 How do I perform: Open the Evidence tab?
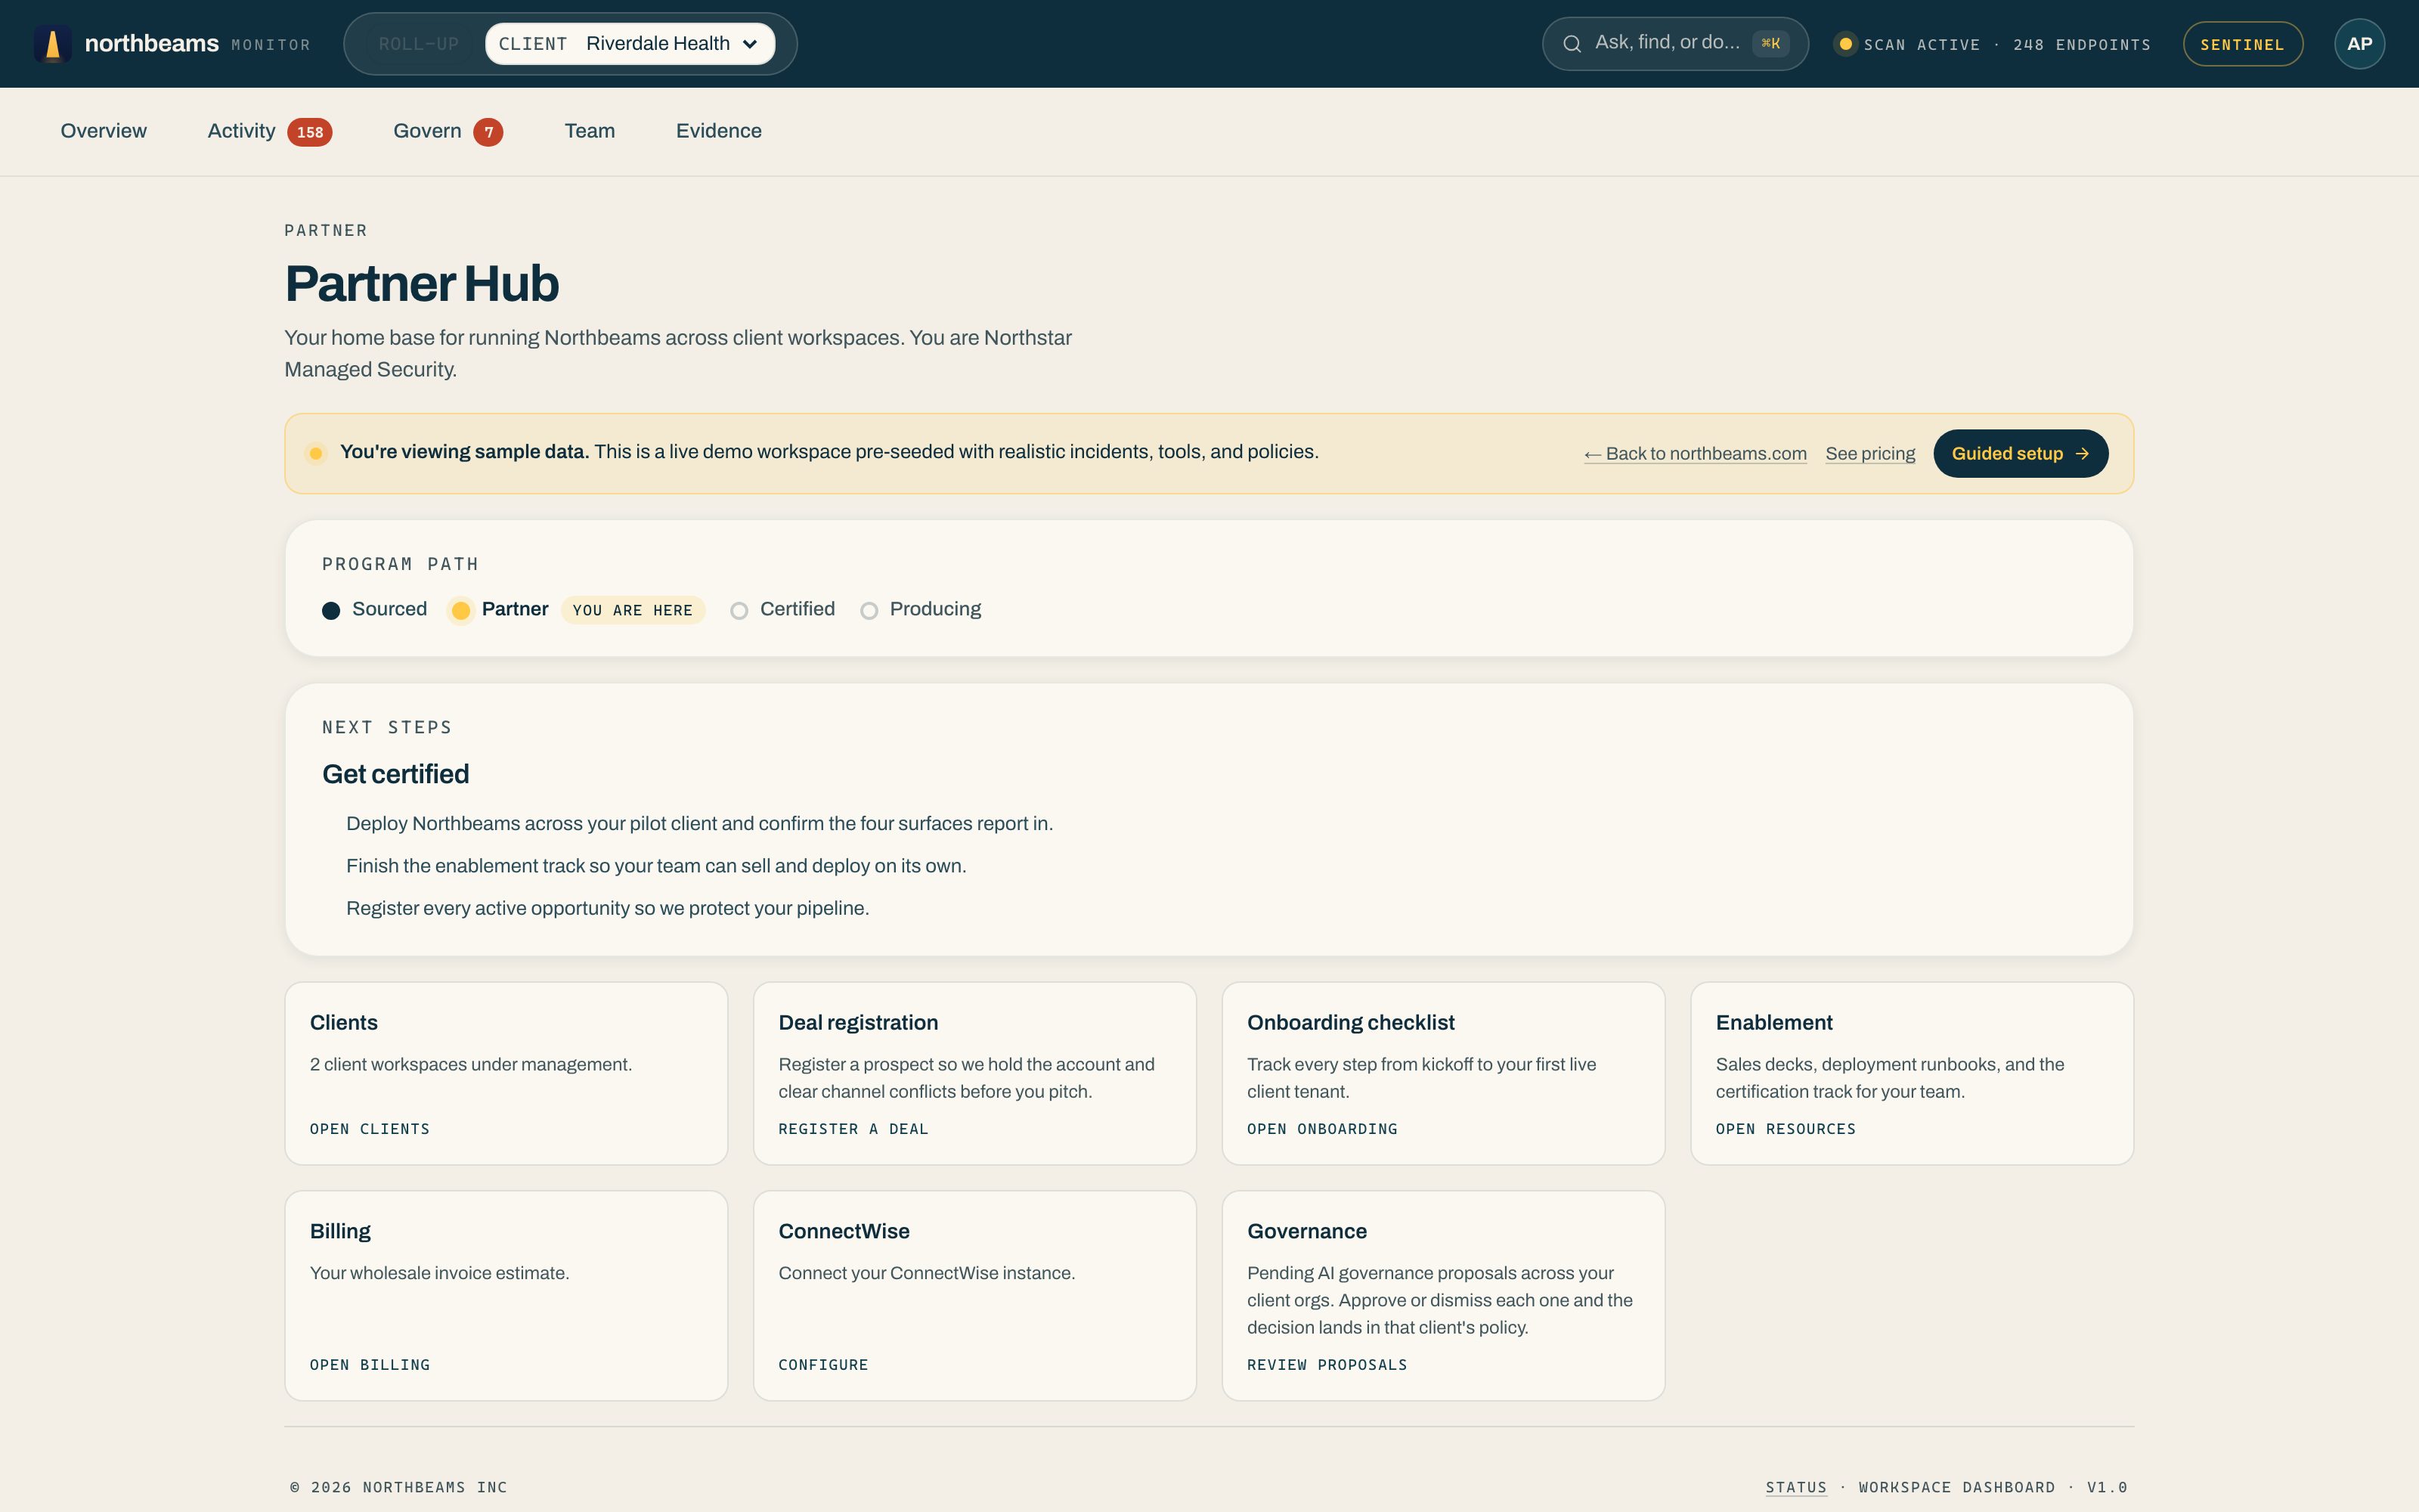coord(719,131)
